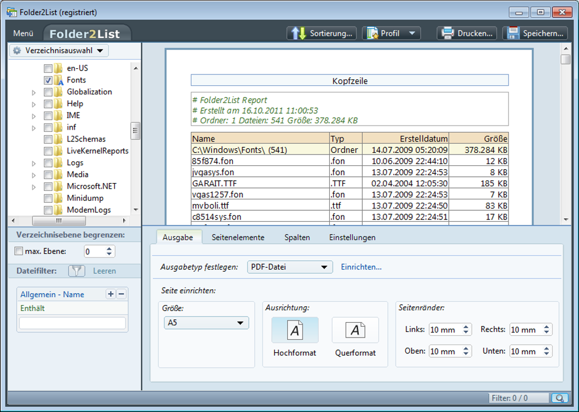Viewport: 579px width, 412px height.
Task: Enable the max. Ebene checkbox
Action: click(x=19, y=251)
